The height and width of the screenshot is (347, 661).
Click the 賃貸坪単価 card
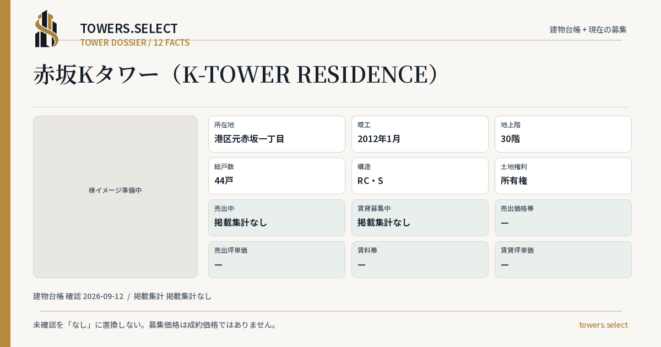point(563,259)
